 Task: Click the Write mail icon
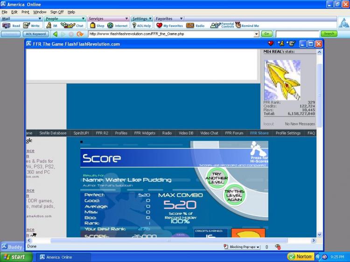pyautogui.click(x=27, y=26)
